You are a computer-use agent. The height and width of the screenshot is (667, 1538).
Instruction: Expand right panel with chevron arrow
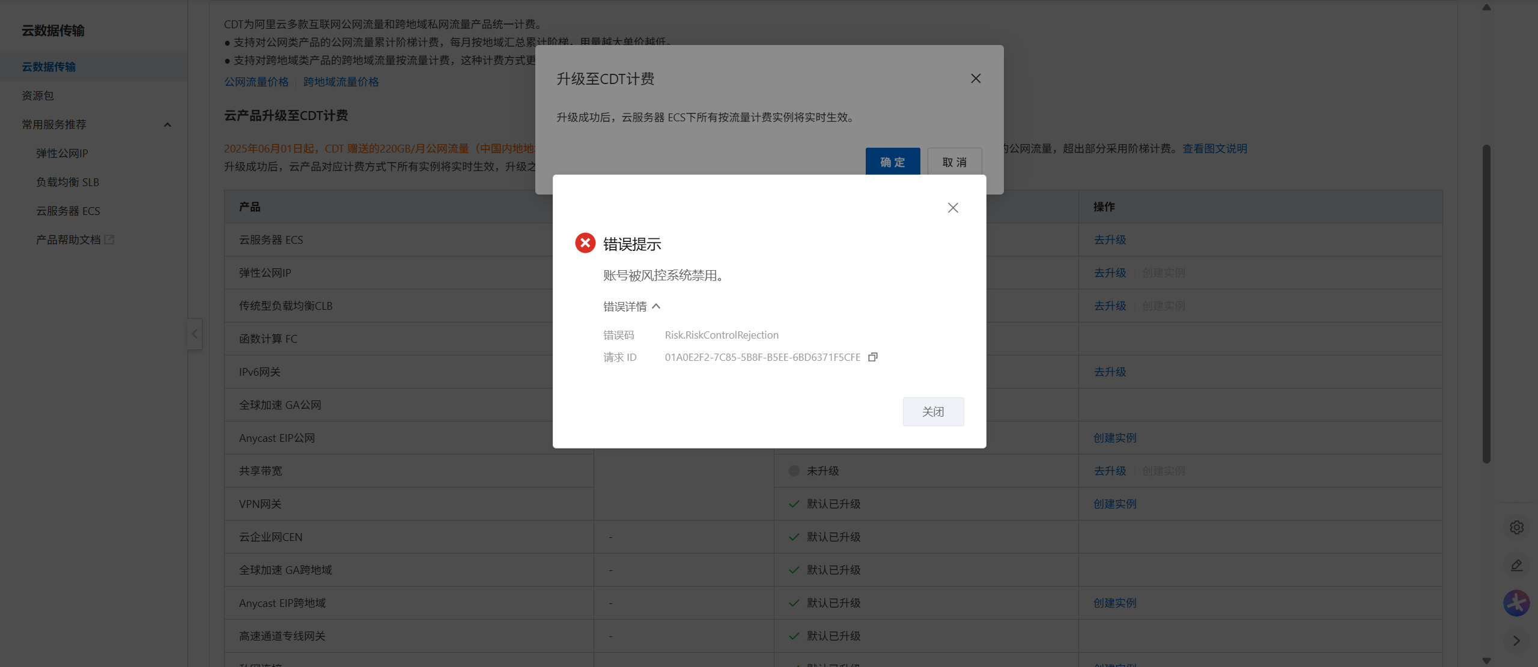[1516, 641]
